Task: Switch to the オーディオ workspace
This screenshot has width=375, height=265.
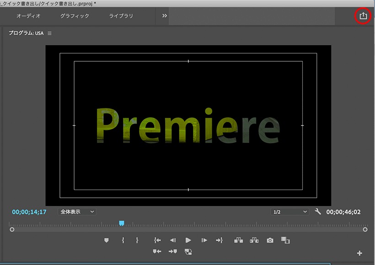Action: click(28, 16)
